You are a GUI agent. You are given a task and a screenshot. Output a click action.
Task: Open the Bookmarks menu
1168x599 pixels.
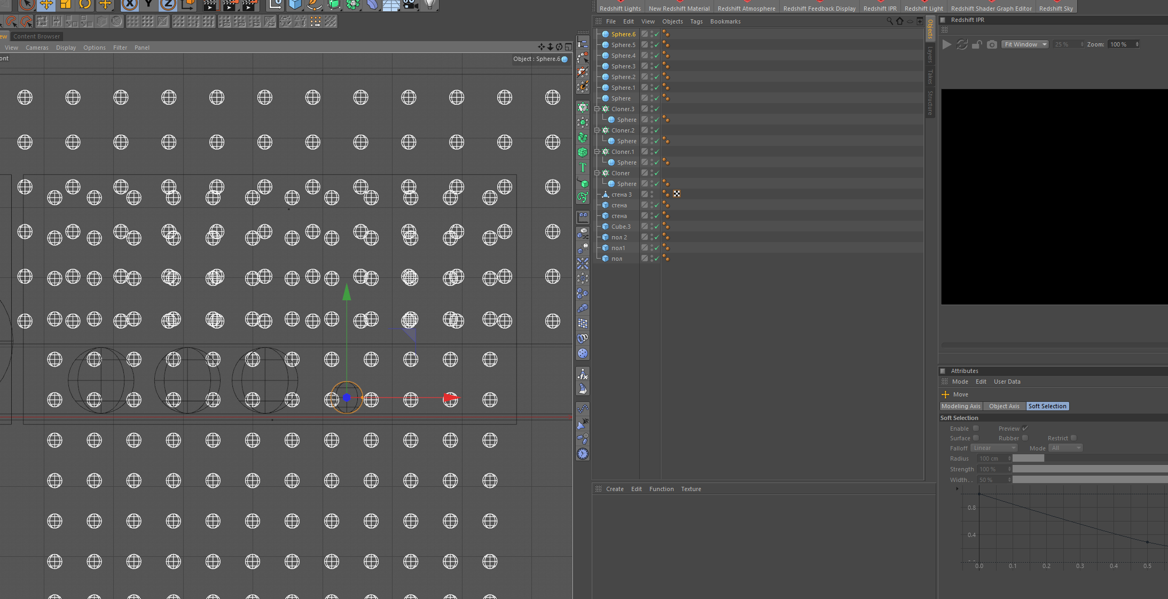725,21
